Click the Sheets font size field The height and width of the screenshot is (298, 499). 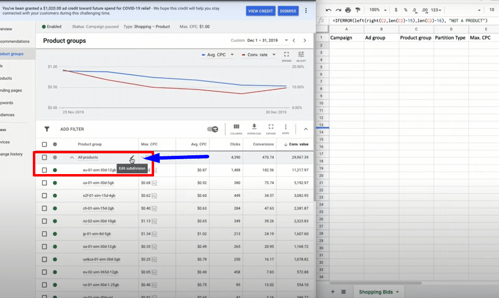click(x=492, y=10)
